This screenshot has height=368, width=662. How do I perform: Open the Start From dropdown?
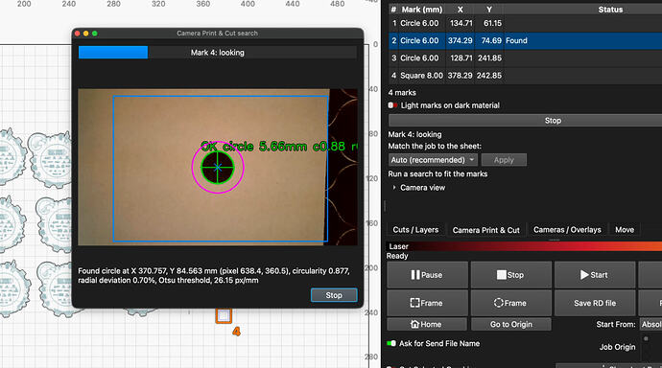[650, 324]
